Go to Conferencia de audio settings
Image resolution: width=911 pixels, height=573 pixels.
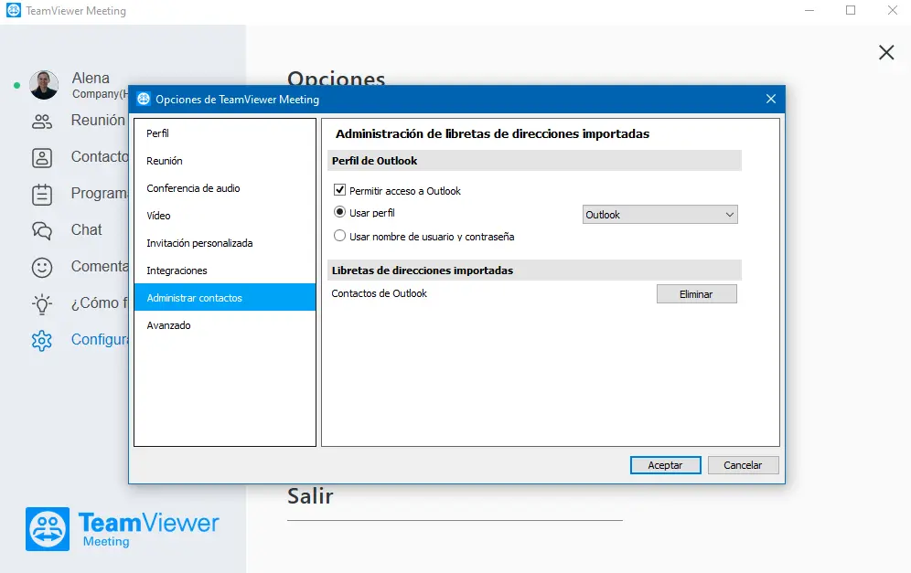point(225,188)
